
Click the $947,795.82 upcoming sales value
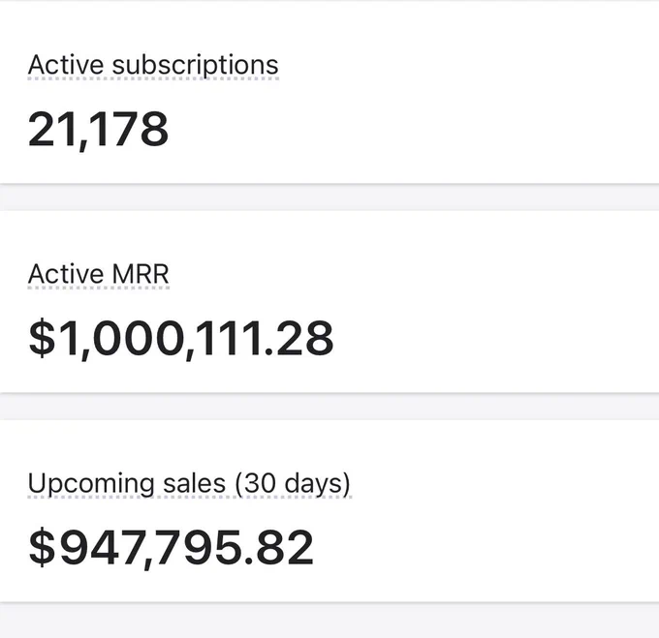coord(172,548)
